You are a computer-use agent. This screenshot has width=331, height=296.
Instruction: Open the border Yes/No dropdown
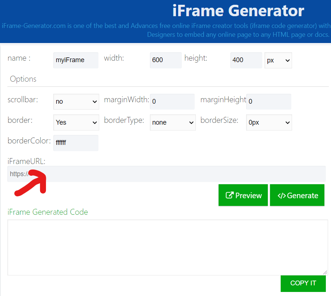click(x=76, y=122)
